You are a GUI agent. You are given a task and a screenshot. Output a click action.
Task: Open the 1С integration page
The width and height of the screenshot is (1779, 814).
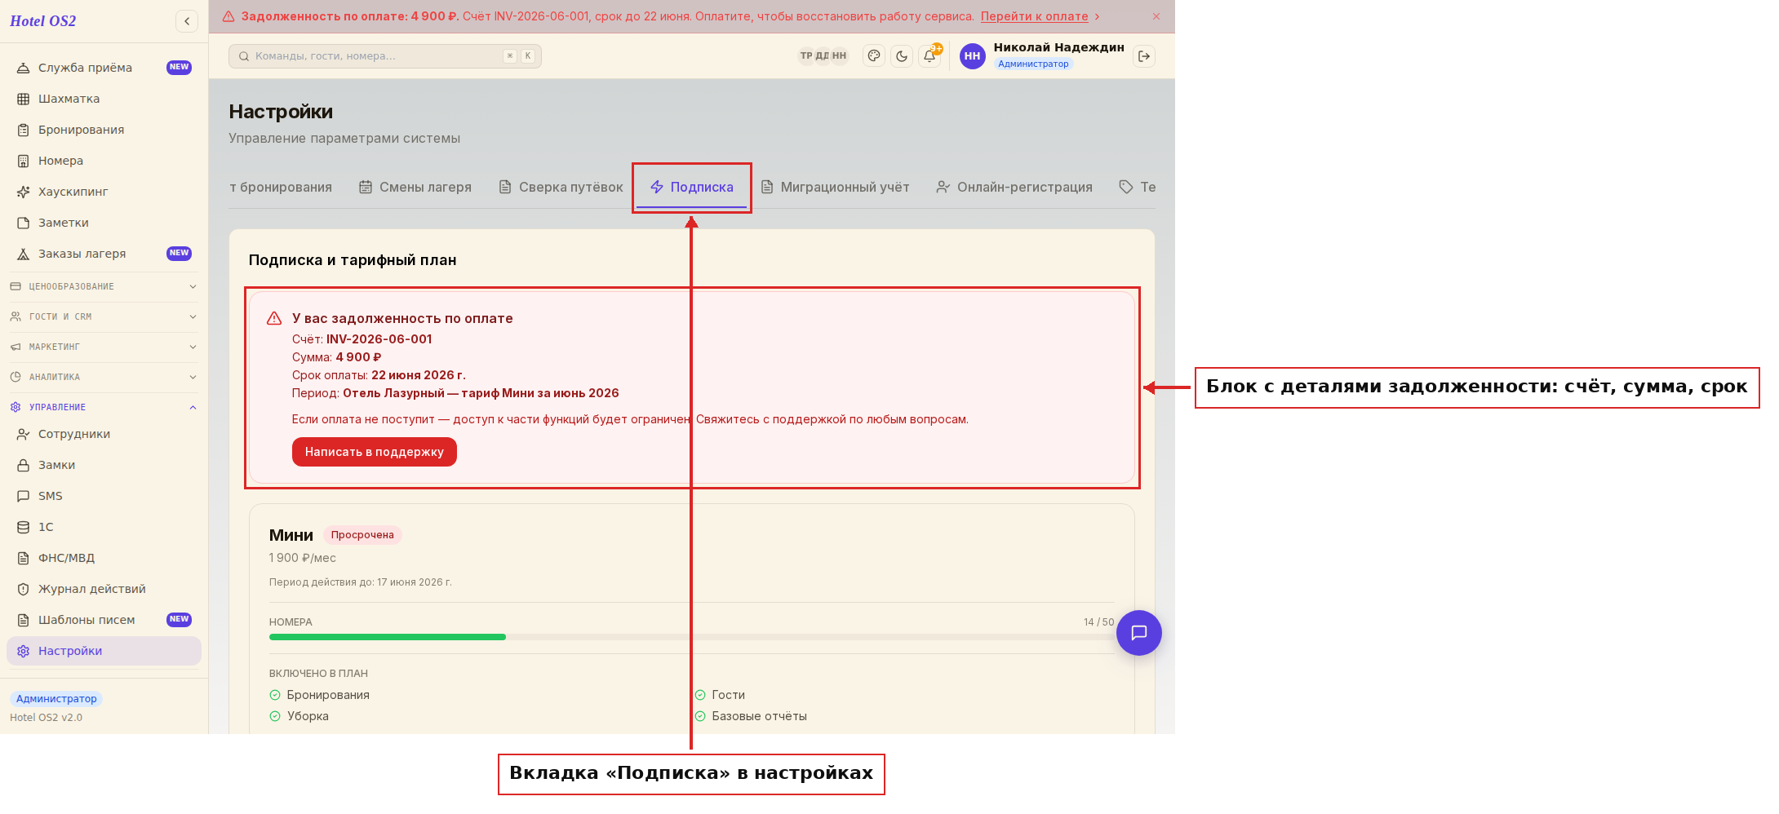[104, 527]
